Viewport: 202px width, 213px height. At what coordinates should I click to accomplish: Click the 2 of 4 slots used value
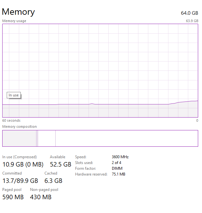(x=116, y=163)
